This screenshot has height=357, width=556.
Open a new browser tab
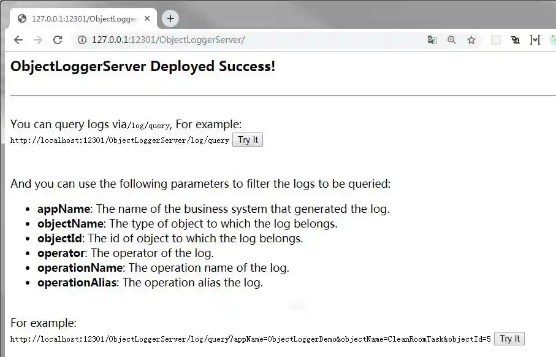coord(170,18)
